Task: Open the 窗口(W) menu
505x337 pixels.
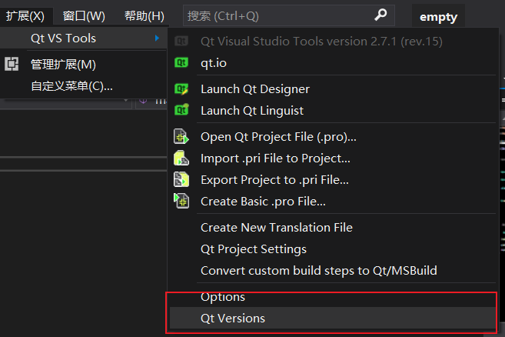Action: [x=84, y=16]
